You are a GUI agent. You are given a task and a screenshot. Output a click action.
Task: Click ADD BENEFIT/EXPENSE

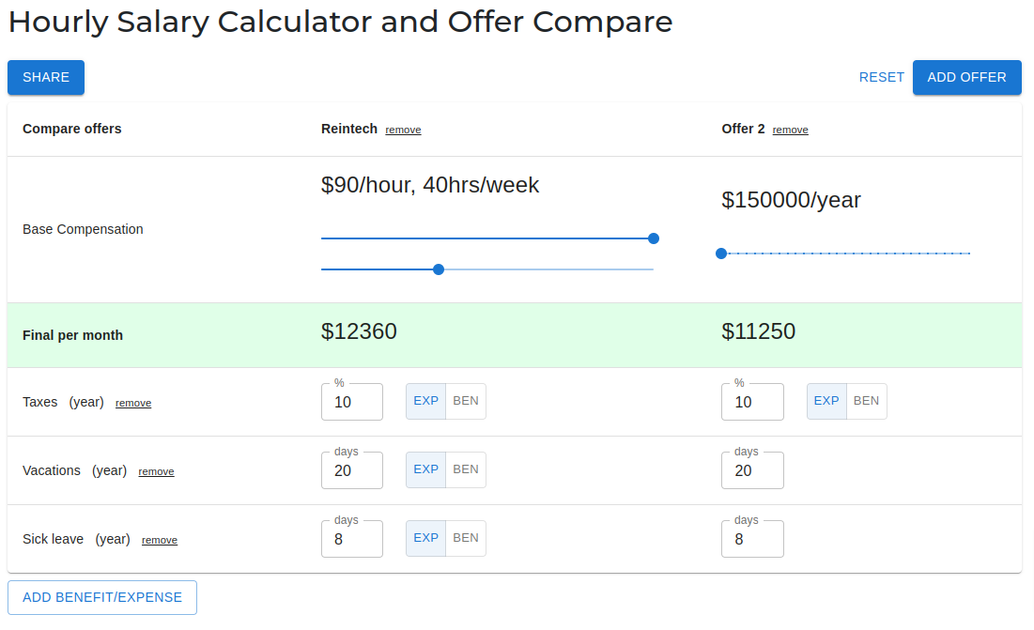click(x=101, y=597)
